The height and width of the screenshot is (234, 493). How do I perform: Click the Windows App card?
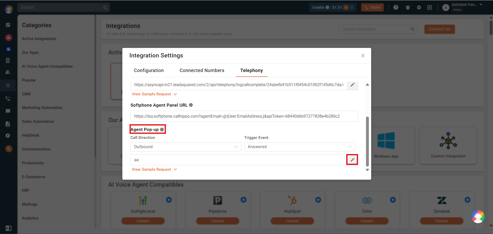pyautogui.click(x=386, y=145)
